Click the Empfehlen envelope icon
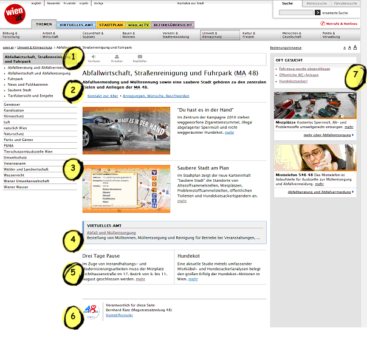367x339 pixels. [139, 56]
